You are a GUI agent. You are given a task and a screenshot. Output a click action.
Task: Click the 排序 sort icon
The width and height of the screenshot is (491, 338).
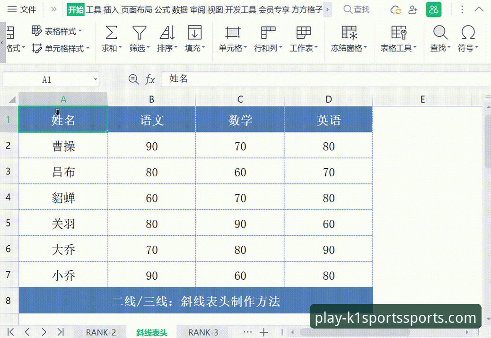(167, 33)
